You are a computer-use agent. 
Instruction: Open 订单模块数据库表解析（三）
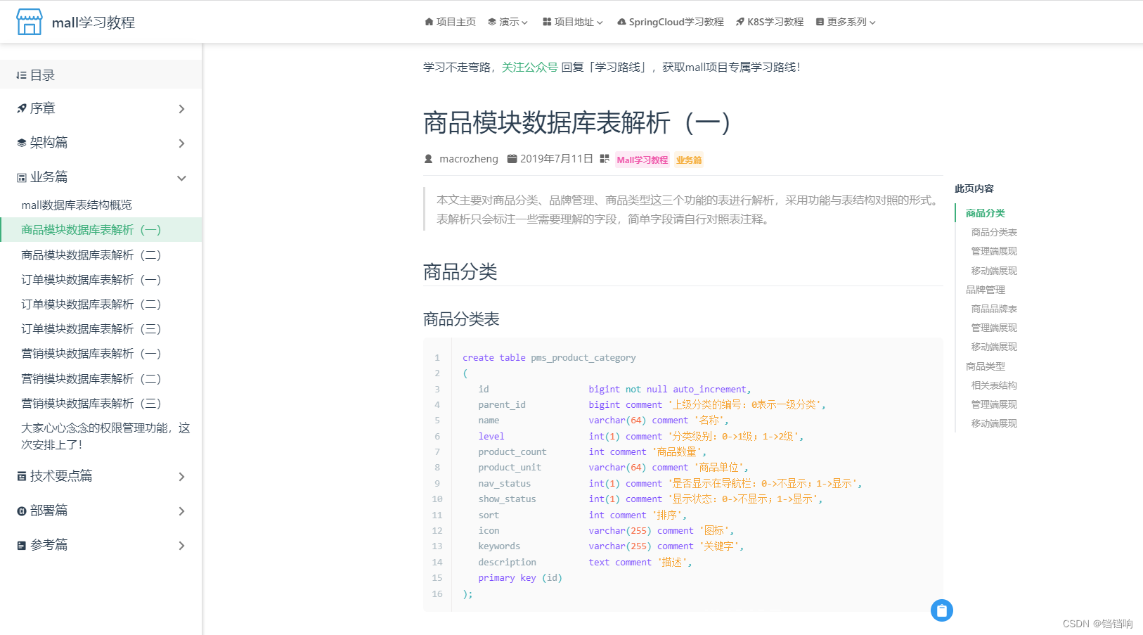click(x=91, y=328)
